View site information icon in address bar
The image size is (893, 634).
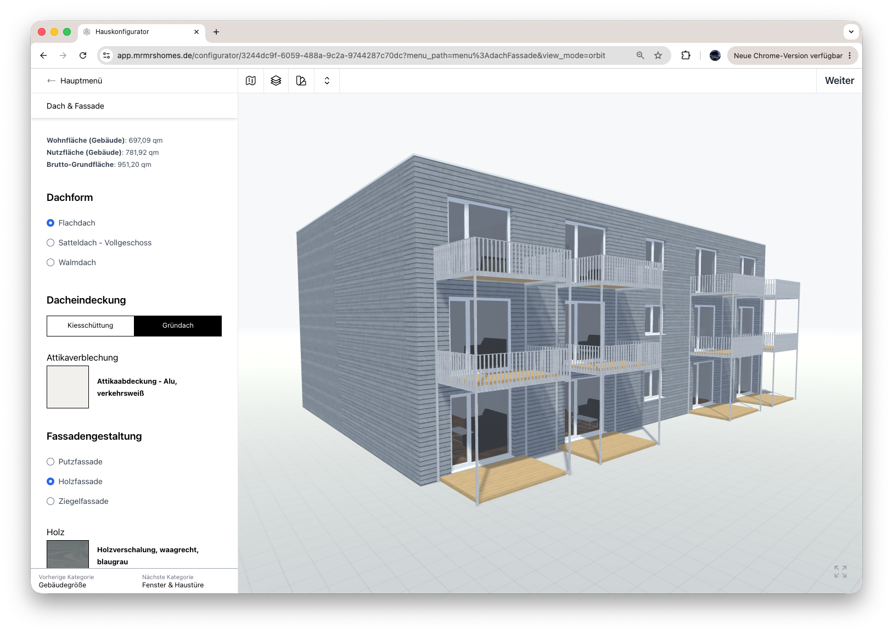tap(107, 55)
